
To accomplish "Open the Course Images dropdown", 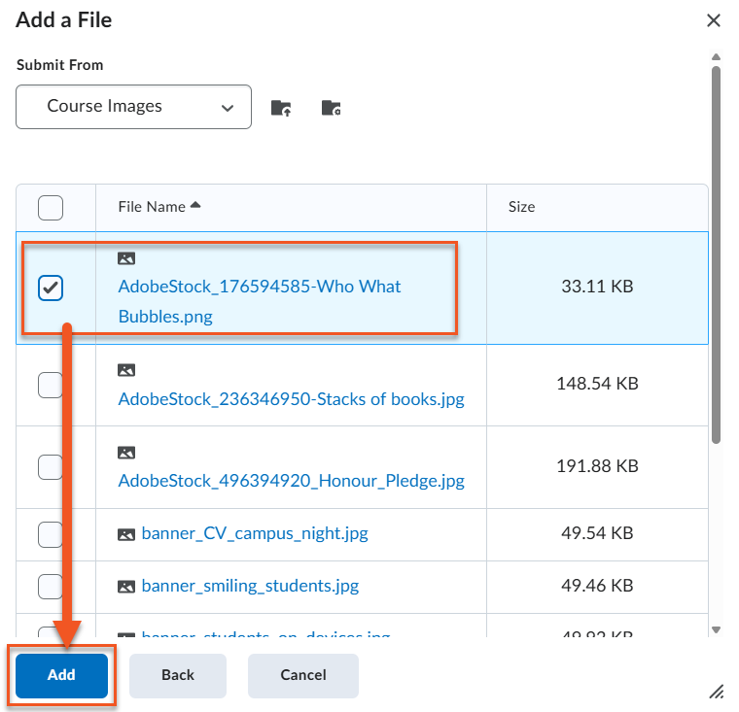I will 133,107.
